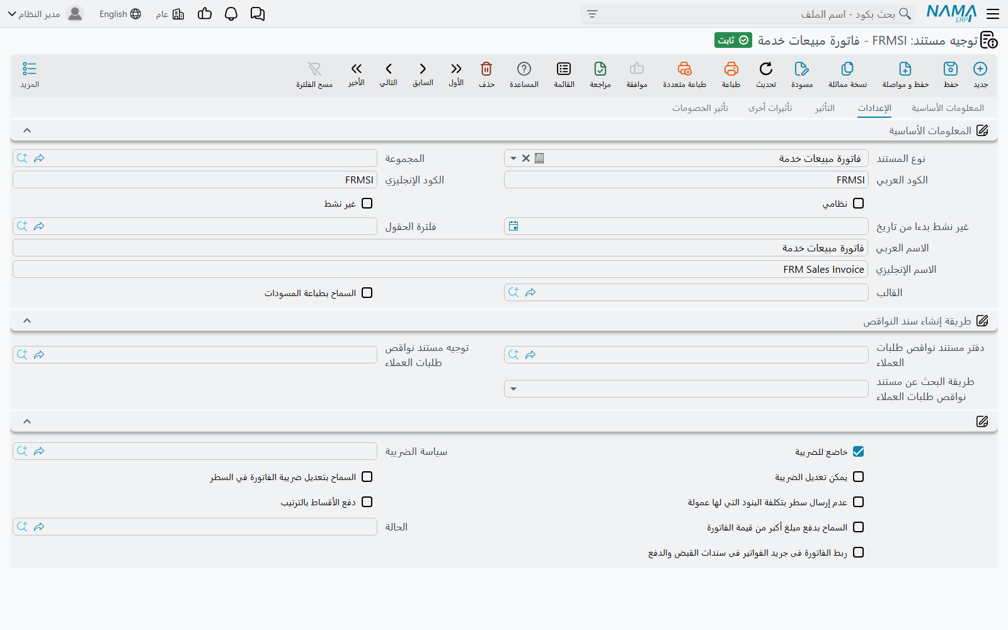Click the تحديث (refresh) icon

click(x=766, y=69)
